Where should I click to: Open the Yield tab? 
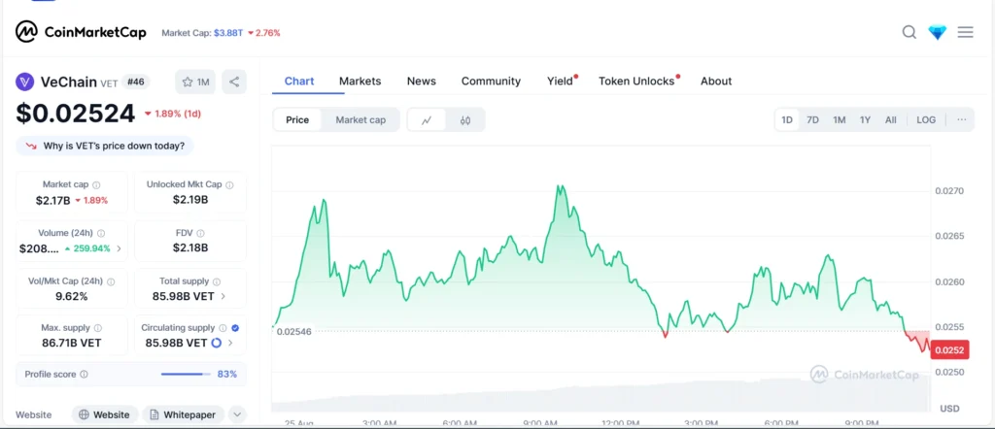point(560,82)
